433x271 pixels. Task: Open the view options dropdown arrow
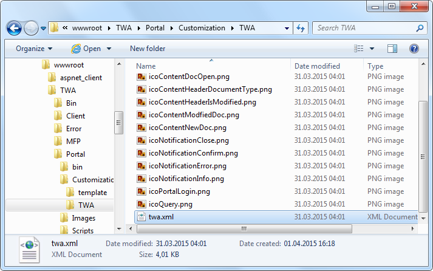point(372,49)
